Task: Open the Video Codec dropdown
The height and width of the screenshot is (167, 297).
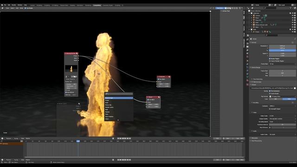Action: (283, 116)
